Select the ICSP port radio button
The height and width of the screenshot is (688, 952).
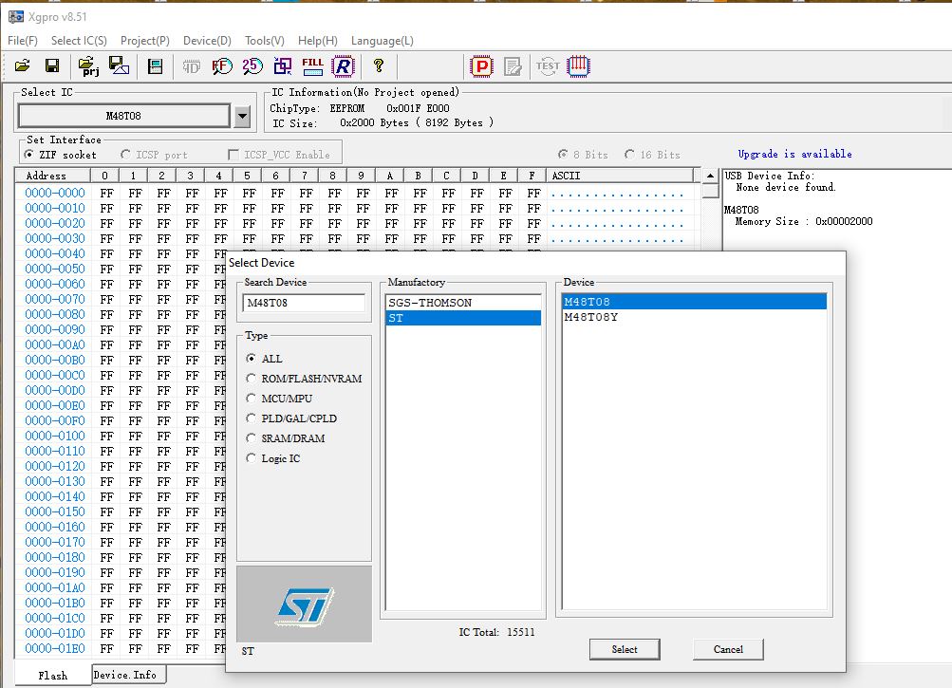point(125,155)
